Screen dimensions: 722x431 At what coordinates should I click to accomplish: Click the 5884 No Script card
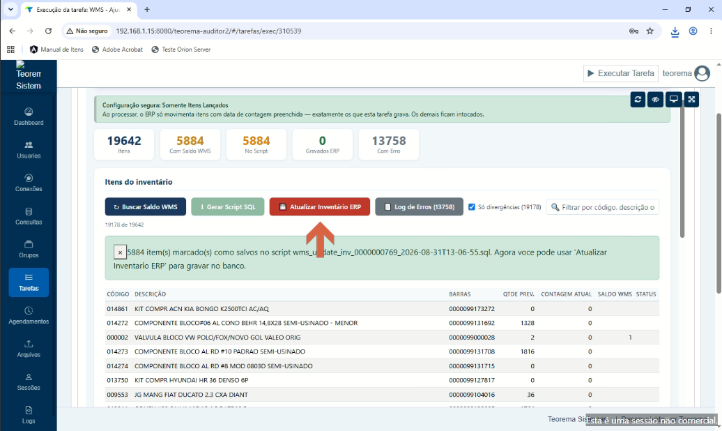(x=256, y=145)
